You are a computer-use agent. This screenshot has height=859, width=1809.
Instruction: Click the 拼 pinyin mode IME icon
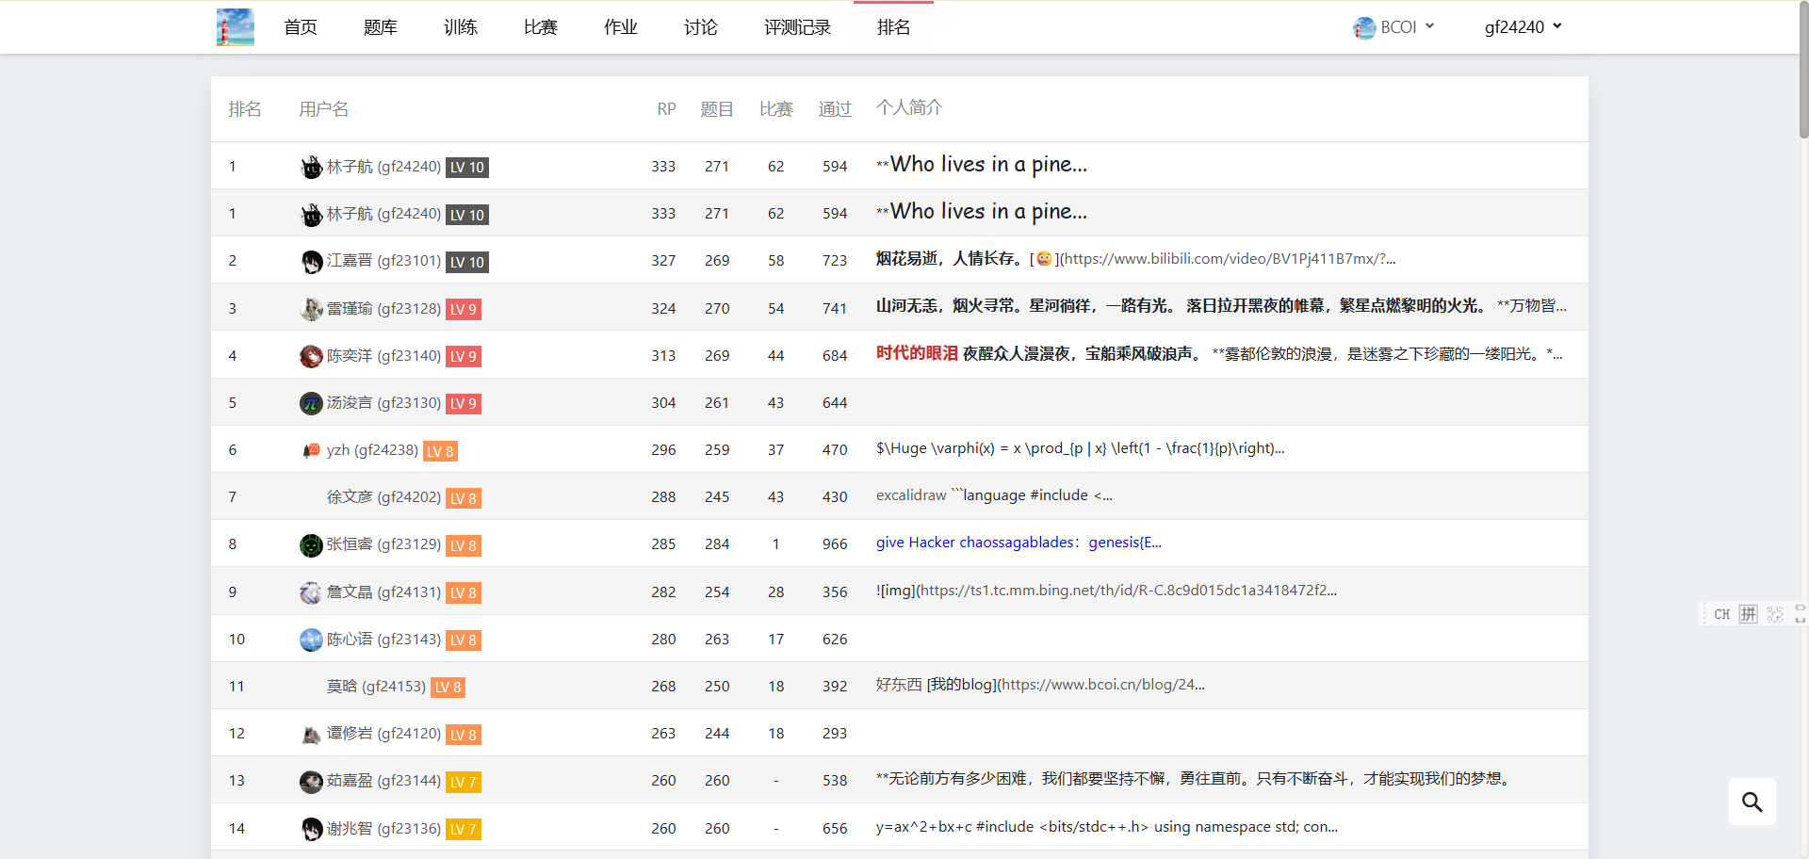pos(1749,614)
